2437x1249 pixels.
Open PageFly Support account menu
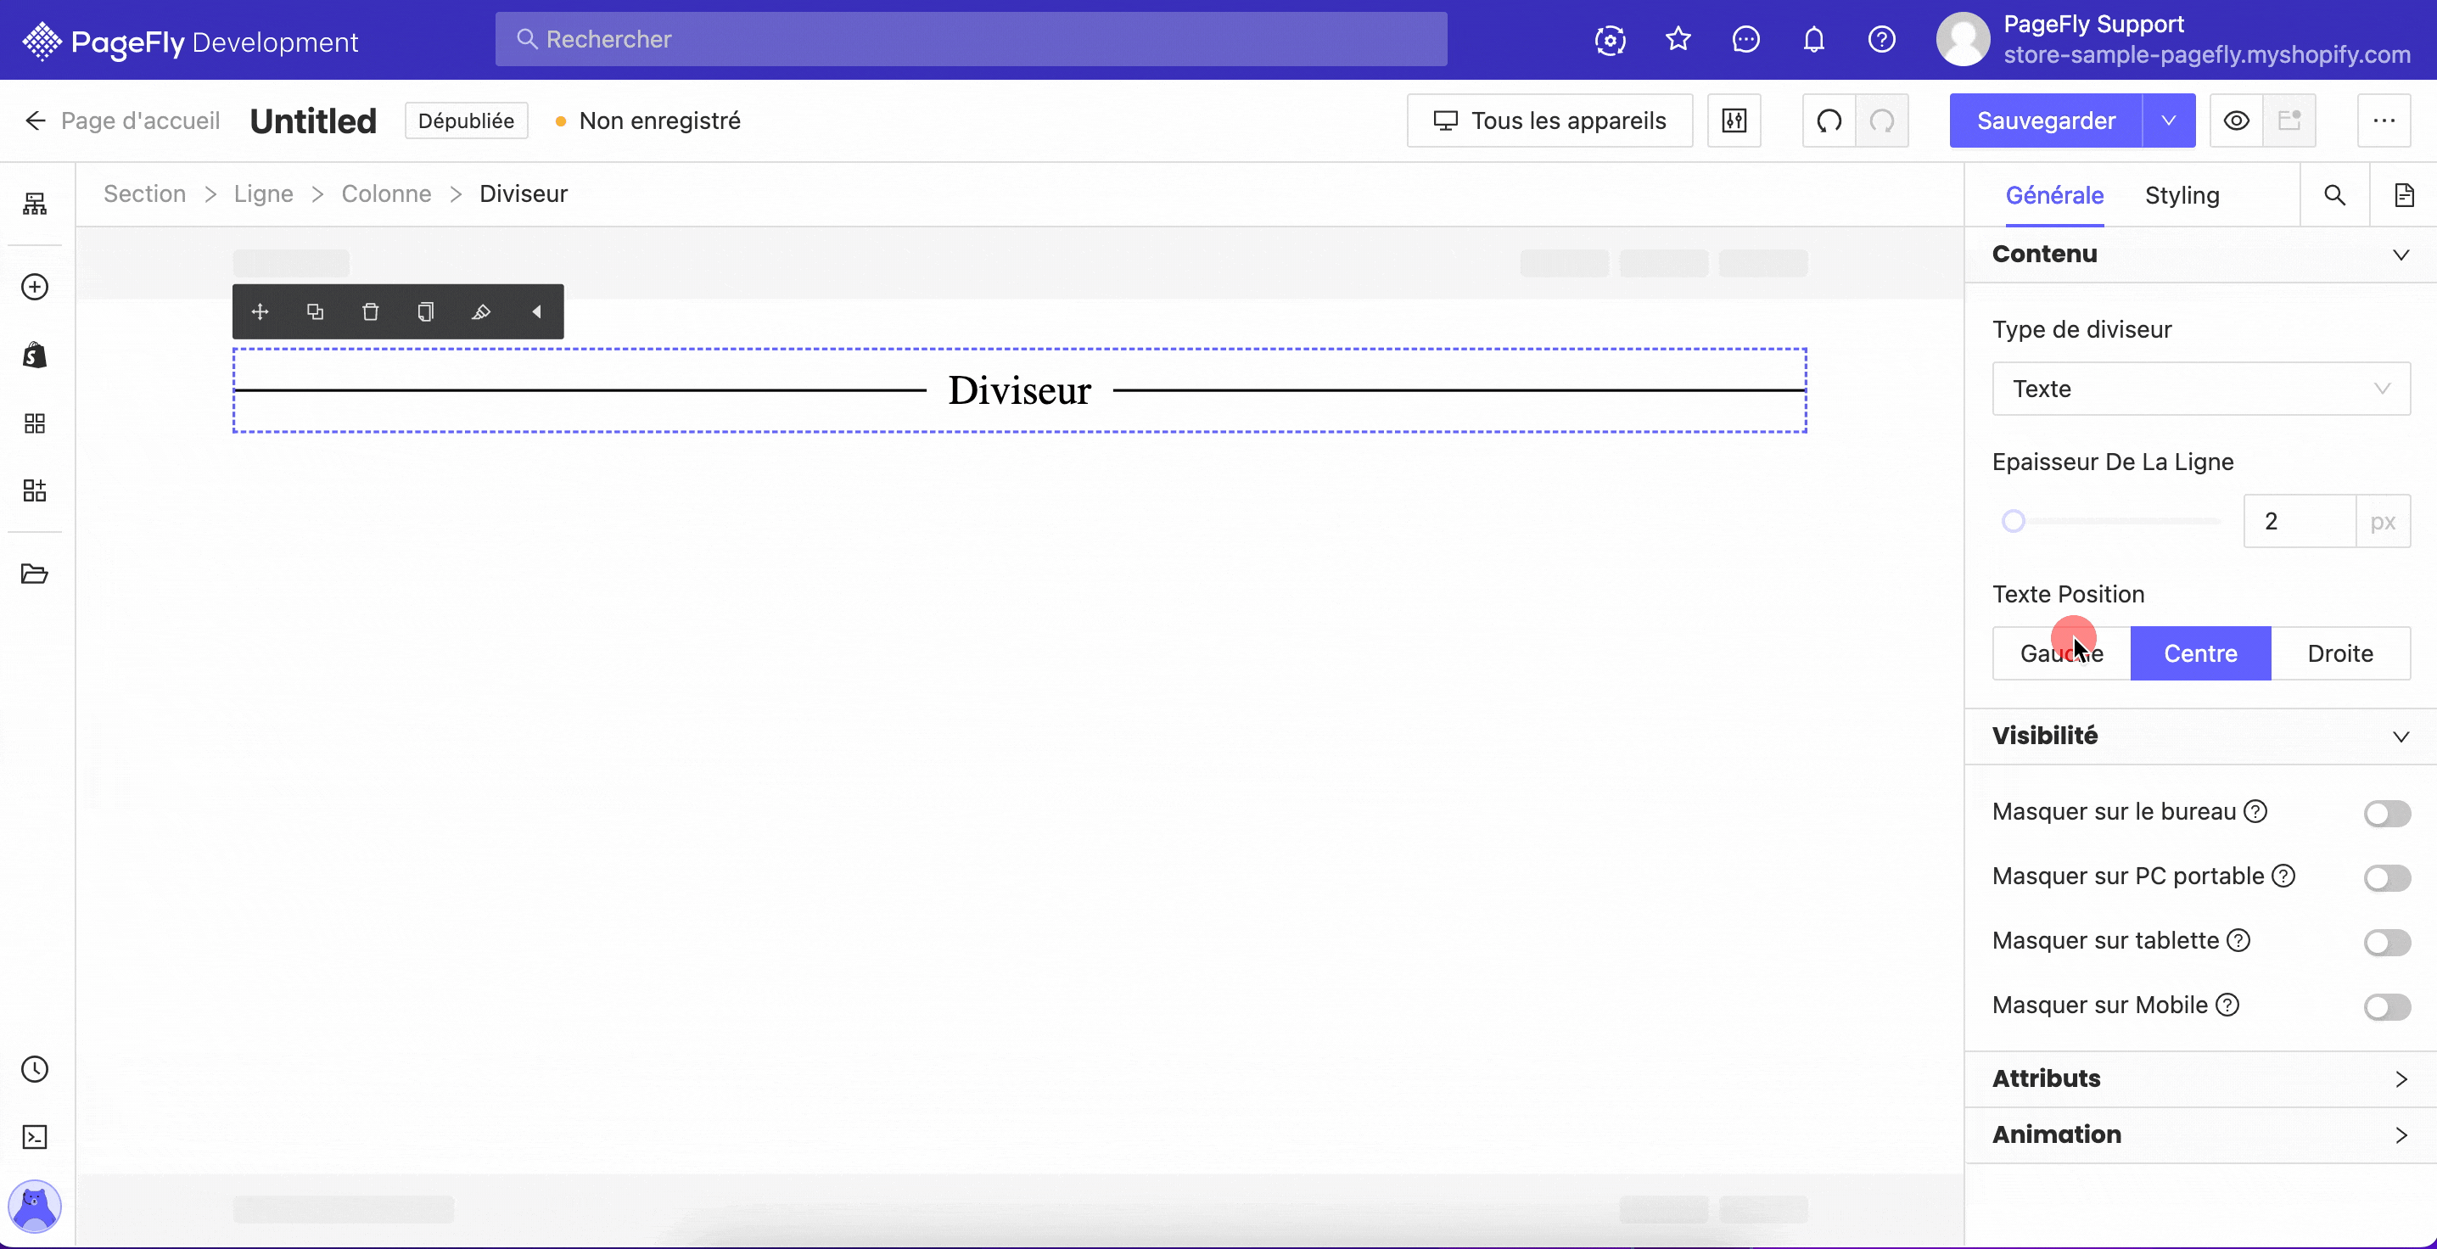[x=2173, y=40]
